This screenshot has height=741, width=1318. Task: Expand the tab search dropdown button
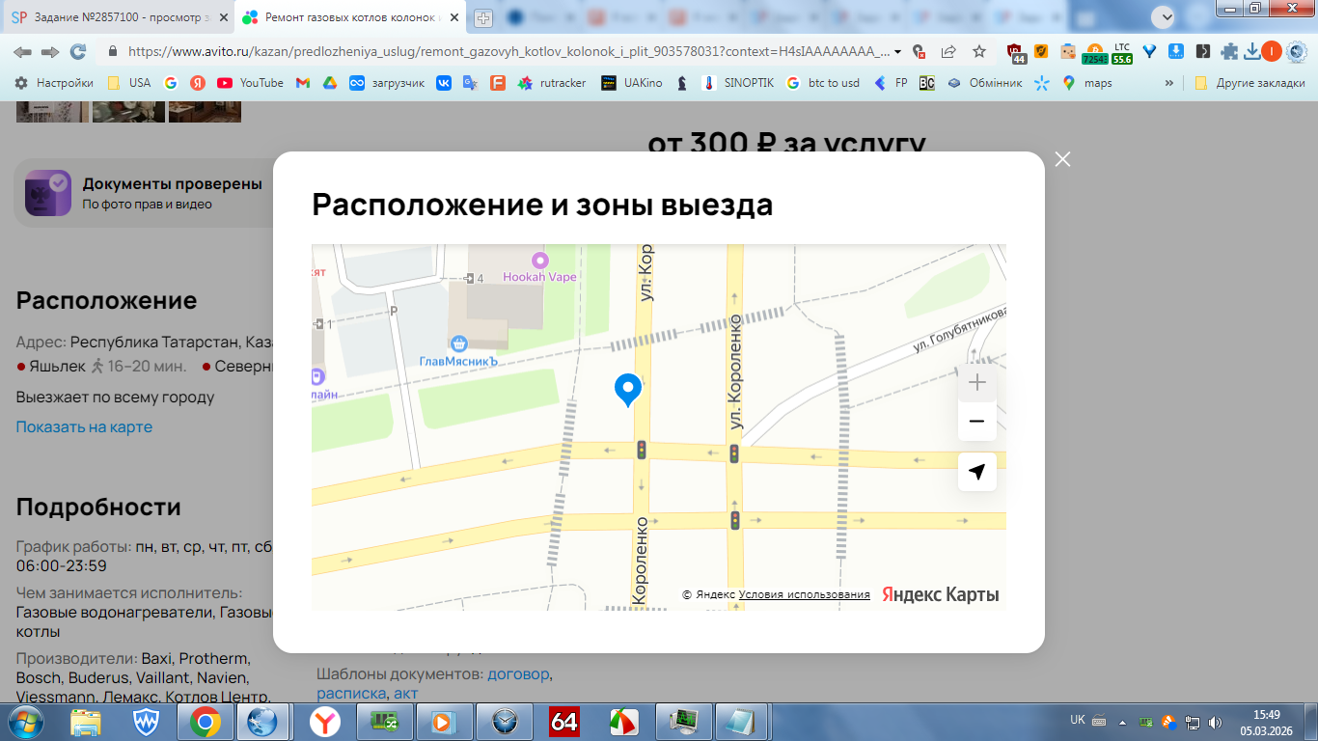coord(1164,17)
